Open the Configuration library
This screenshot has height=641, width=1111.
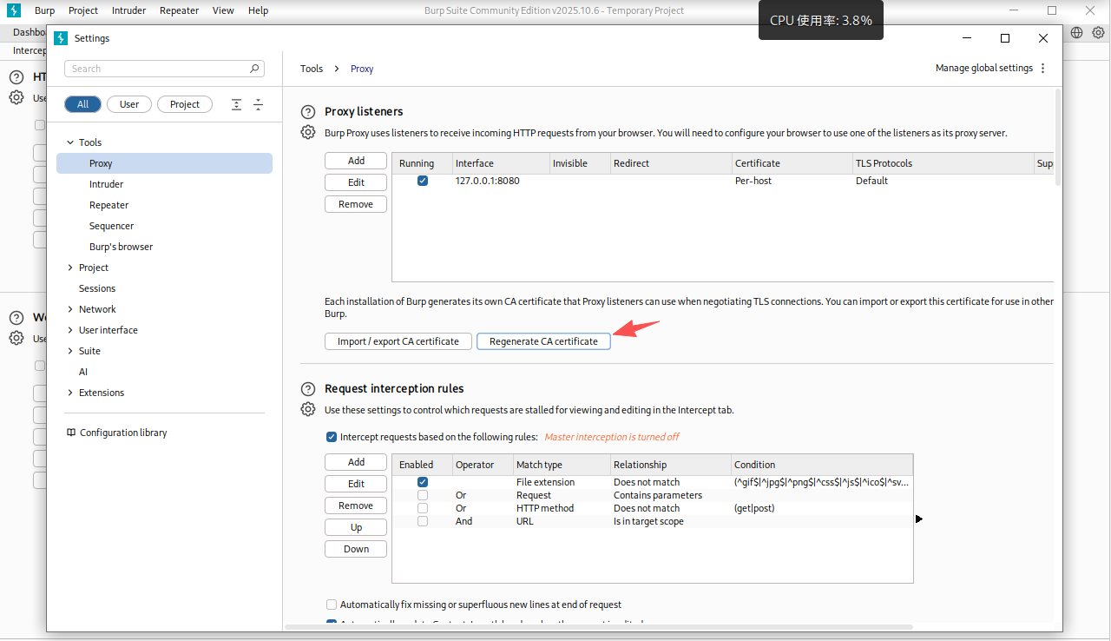116,433
